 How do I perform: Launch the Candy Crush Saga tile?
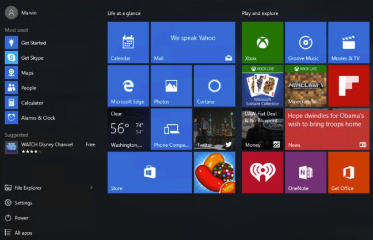click(x=215, y=173)
